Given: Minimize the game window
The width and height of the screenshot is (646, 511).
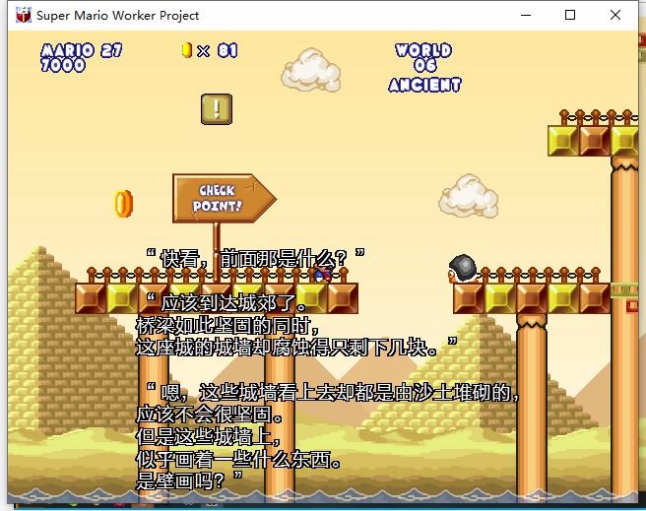Looking at the screenshot, I should [x=526, y=15].
